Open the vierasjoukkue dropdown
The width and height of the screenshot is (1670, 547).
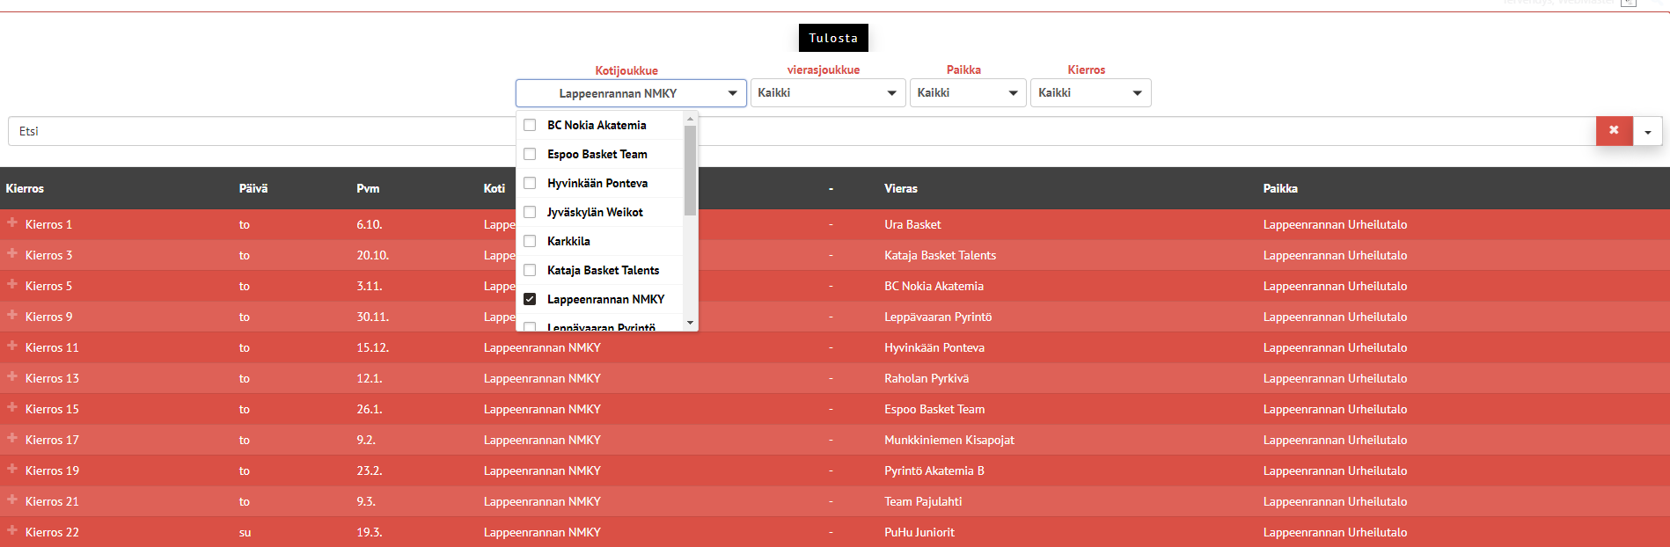pyautogui.click(x=828, y=92)
